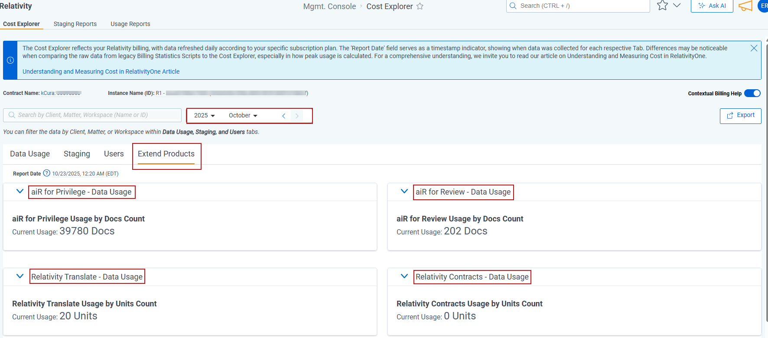This screenshot has width=768, height=338.
Task: Click the 39780 Docs usage value
Action: (x=87, y=231)
